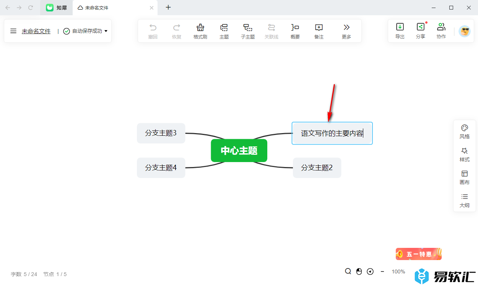
Task: Minimize the application window
Action: [434, 8]
